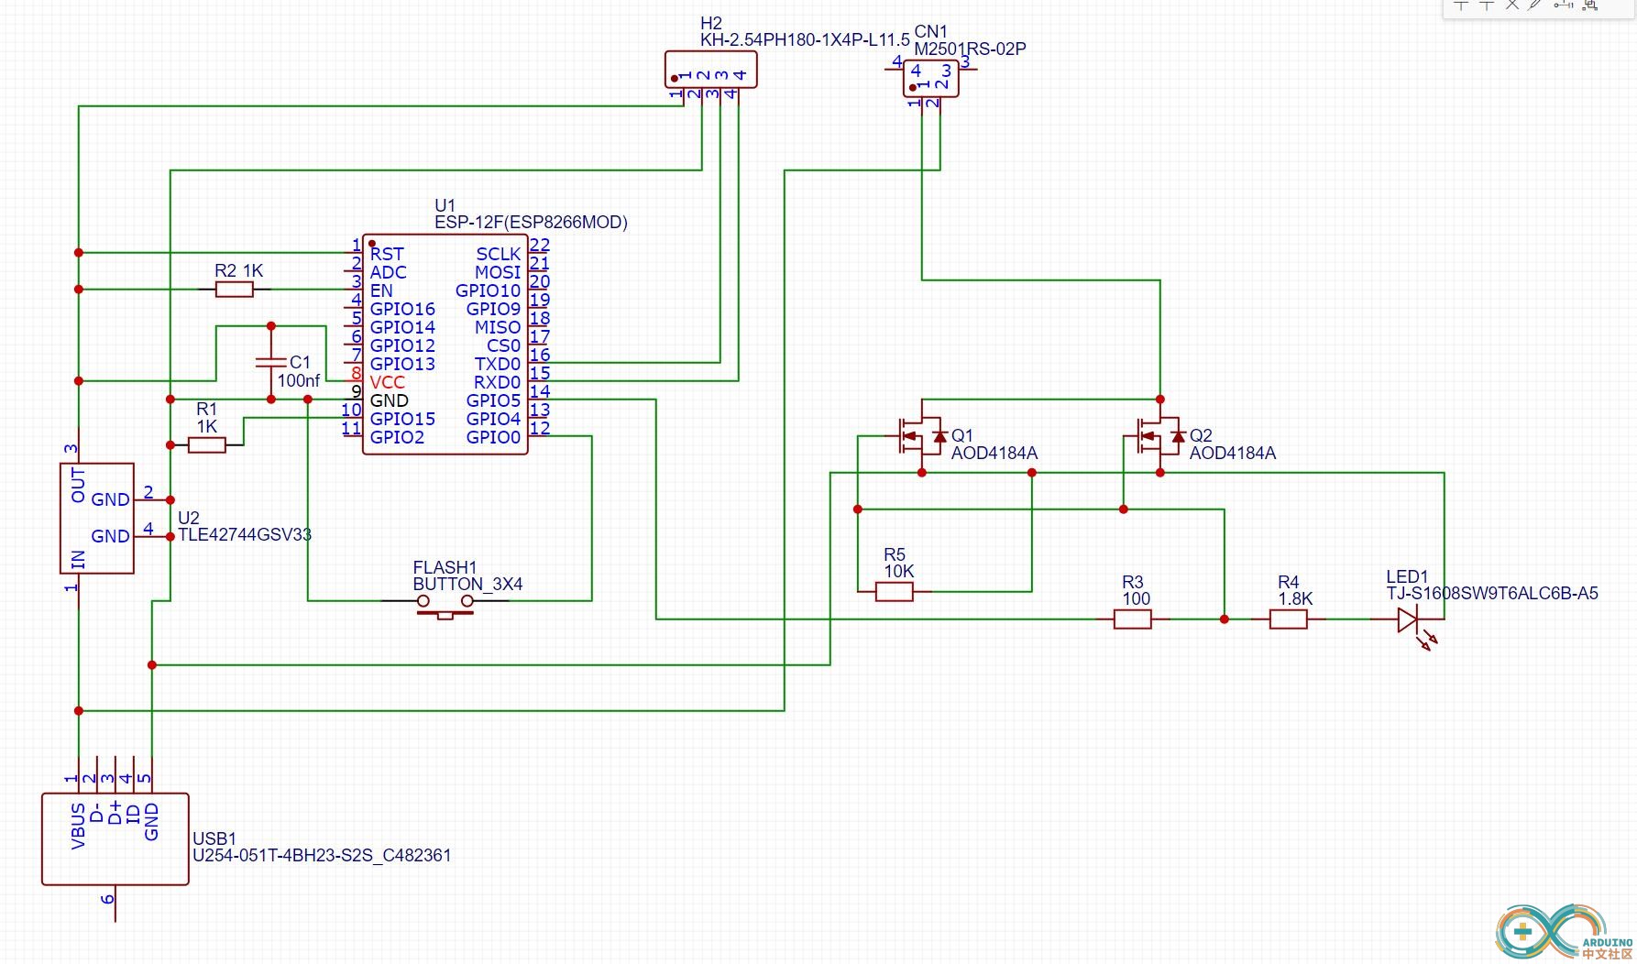
Task: Click the MOSI pin label
Action: [498, 272]
